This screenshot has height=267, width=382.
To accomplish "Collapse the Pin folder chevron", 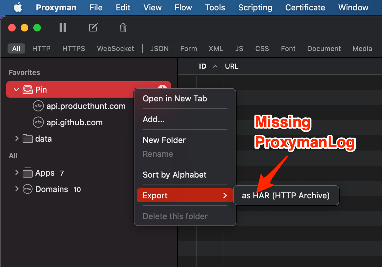I will (16, 90).
